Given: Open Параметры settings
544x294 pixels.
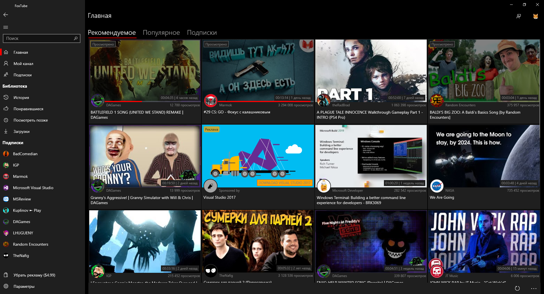Looking at the screenshot, I should [24, 286].
